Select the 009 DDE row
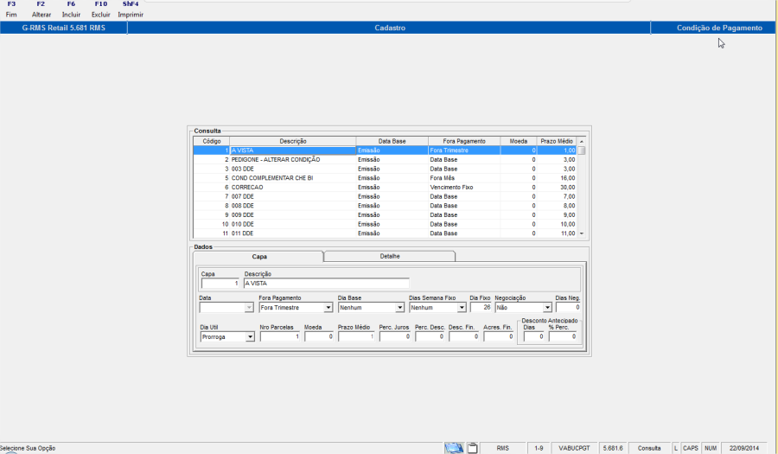The width and height of the screenshot is (778, 454). coord(386,214)
